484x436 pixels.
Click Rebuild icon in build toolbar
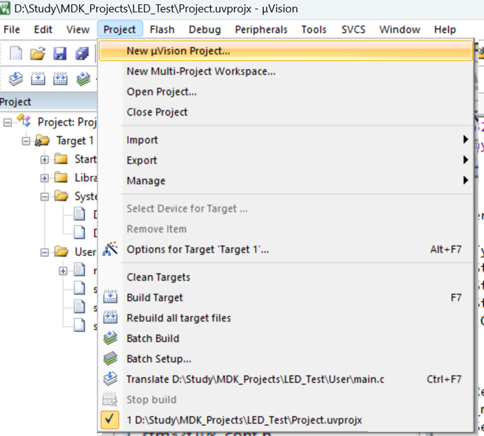tap(60, 79)
